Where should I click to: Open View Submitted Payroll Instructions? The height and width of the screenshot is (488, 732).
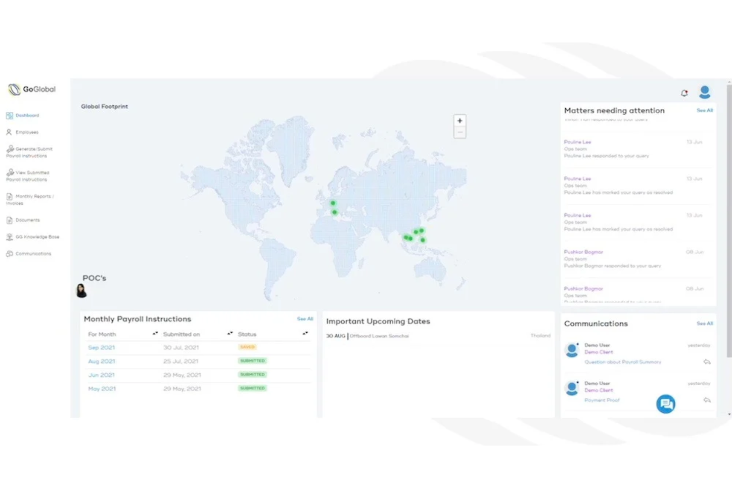pos(30,176)
